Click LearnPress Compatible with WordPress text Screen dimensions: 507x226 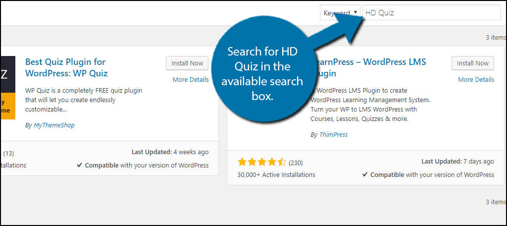[428, 174]
